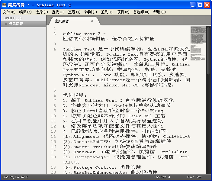This screenshot has width=212, height=181.
Task: Open the 选择(S) menu
Action: (42, 12)
